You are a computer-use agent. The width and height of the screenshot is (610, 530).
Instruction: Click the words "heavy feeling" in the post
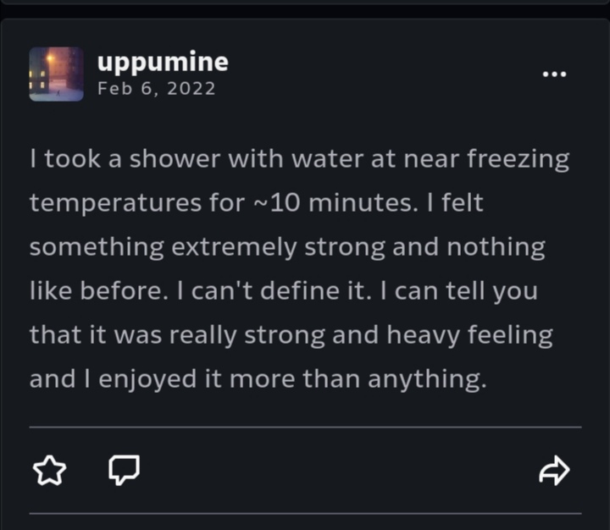click(x=469, y=335)
